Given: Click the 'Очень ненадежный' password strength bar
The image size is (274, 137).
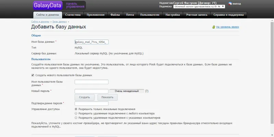Looking at the screenshot, I should coord(127,91).
